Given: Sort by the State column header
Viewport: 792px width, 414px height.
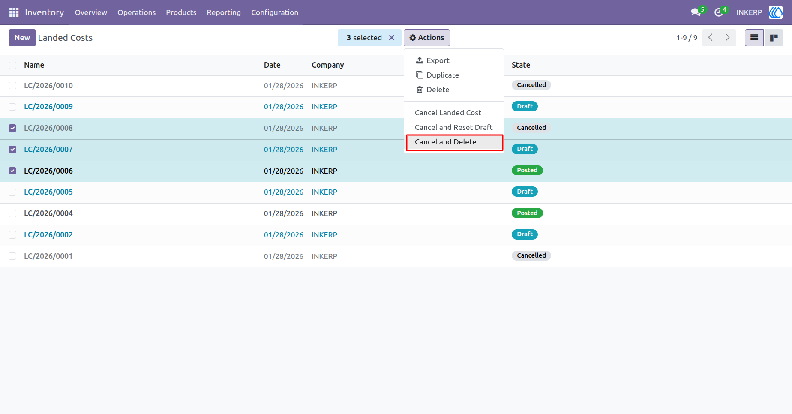Looking at the screenshot, I should pos(521,65).
